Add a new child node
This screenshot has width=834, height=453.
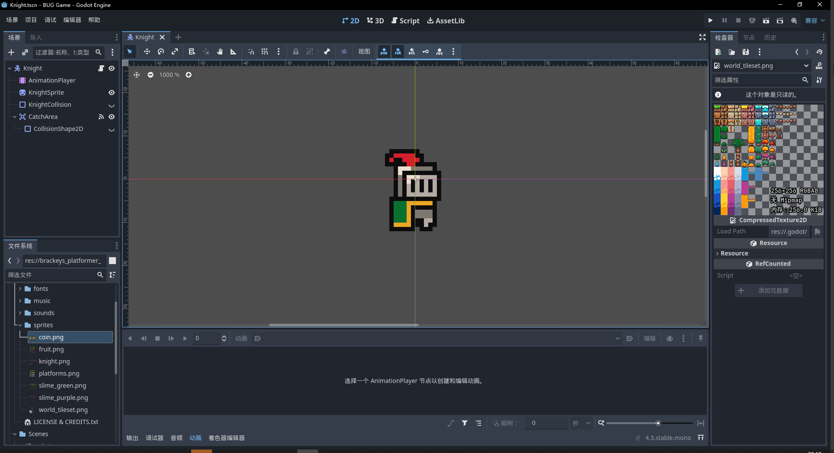11,52
